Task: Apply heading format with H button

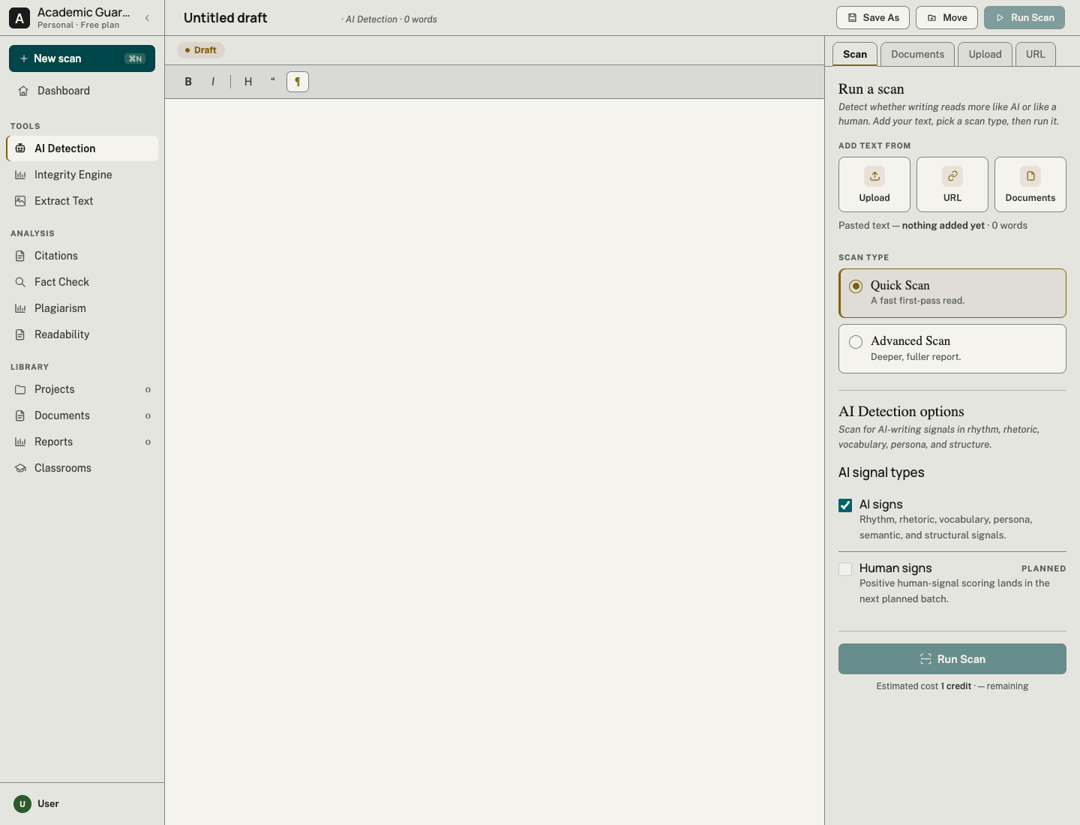Action: 248,82
